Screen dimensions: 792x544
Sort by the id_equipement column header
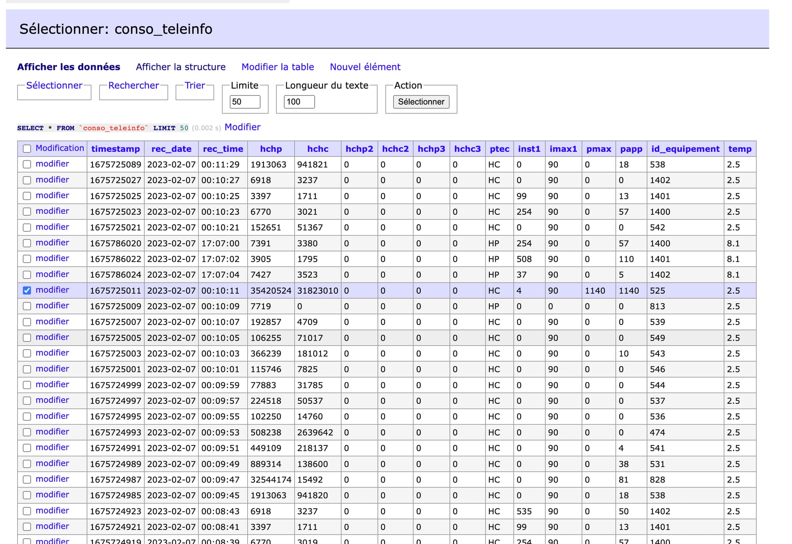point(685,149)
